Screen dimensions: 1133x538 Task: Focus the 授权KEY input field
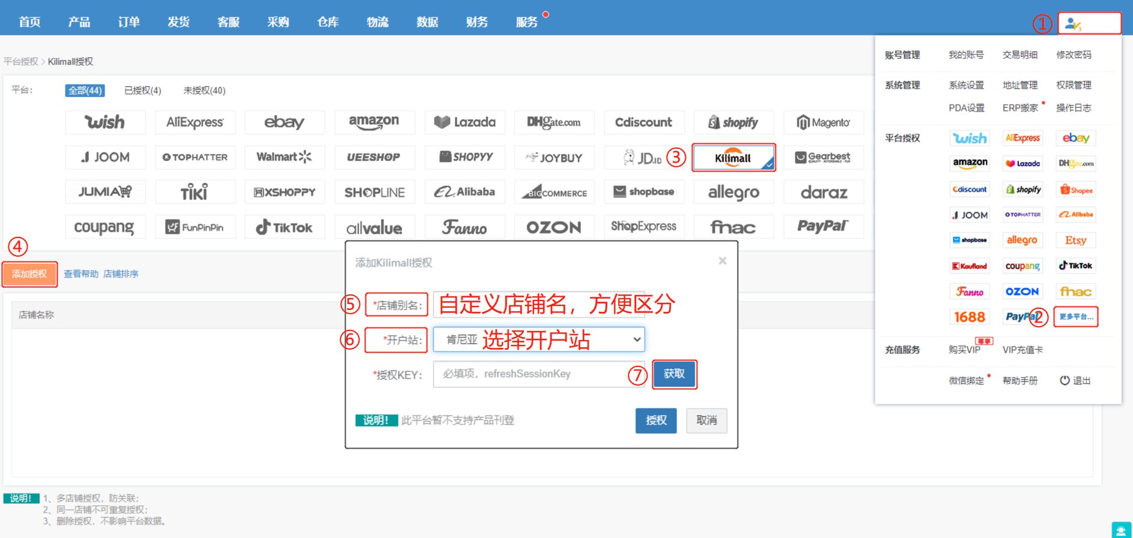pyautogui.click(x=539, y=374)
